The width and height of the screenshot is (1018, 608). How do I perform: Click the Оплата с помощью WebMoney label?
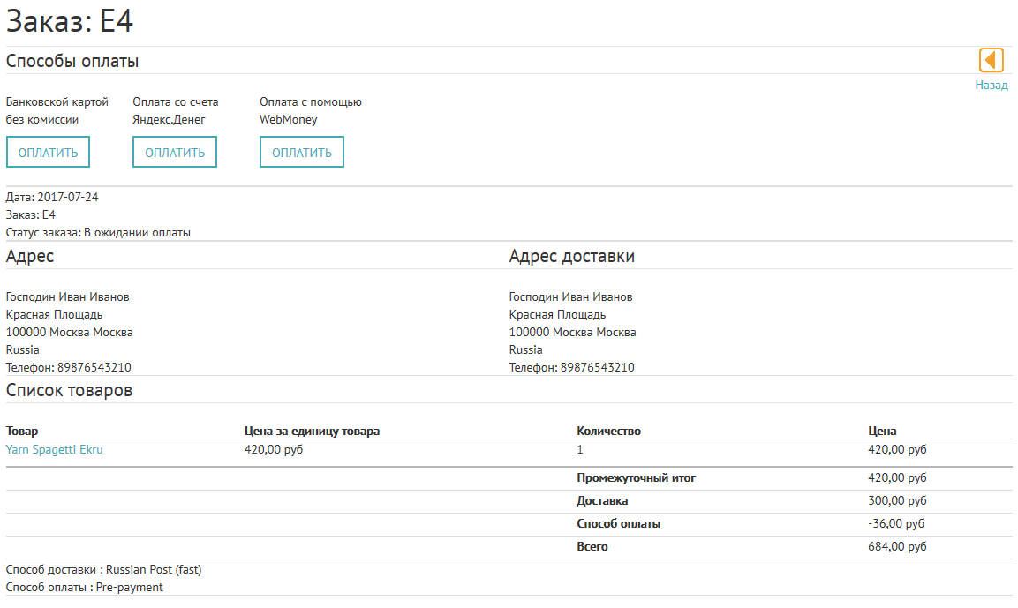(x=310, y=110)
